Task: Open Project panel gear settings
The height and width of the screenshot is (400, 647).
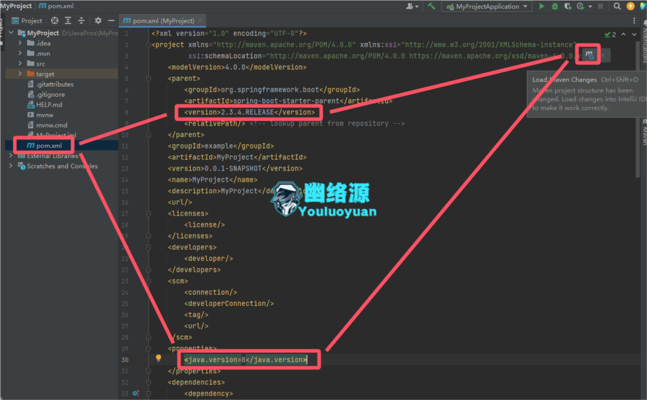Action: pos(98,21)
